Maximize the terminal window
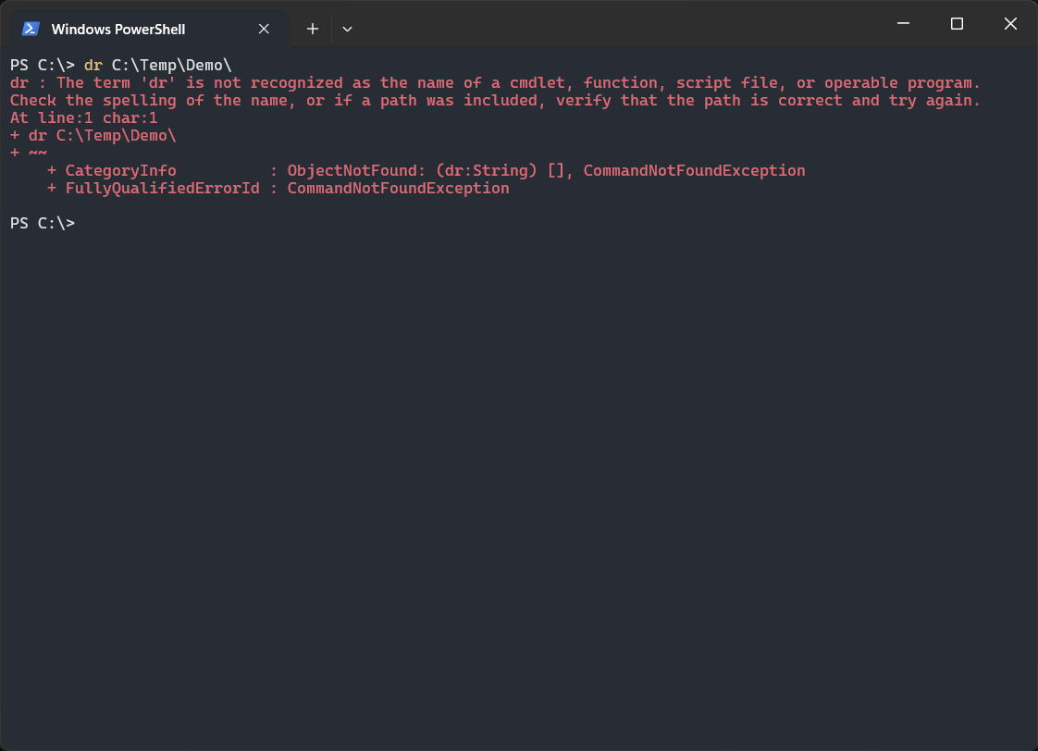 pyautogui.click(x=957, y=24)
